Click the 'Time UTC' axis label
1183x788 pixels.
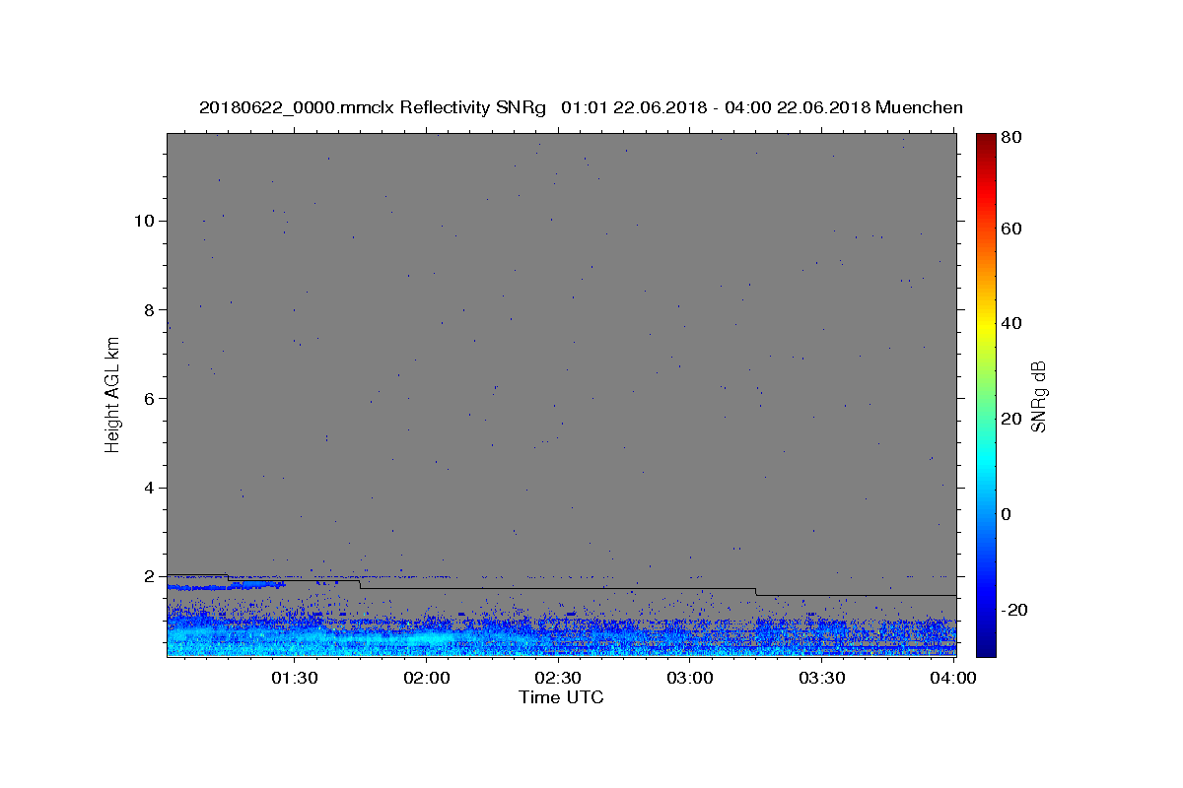pos(561,697)
